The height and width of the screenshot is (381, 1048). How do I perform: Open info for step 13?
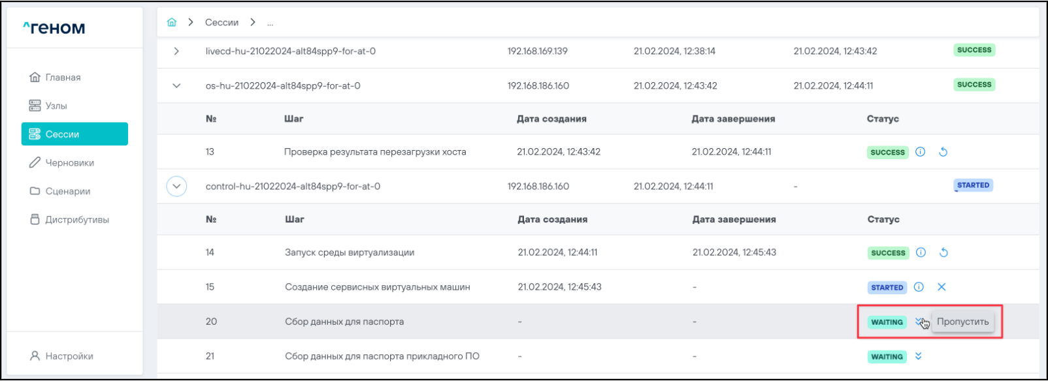920,152
